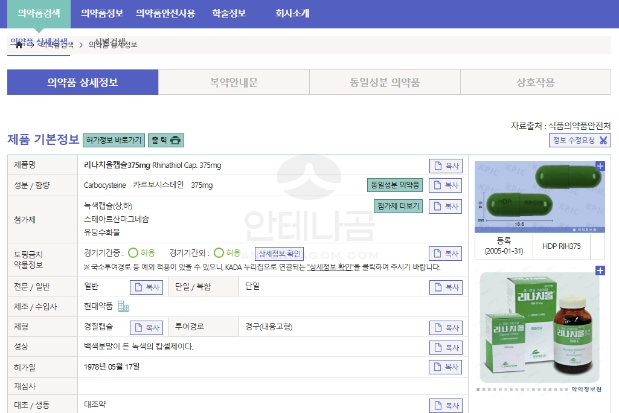Click the HDP RIH375 imprint text
Image resolution: width=619 pixels, height=413 pixels.
(x=562, y=246)
